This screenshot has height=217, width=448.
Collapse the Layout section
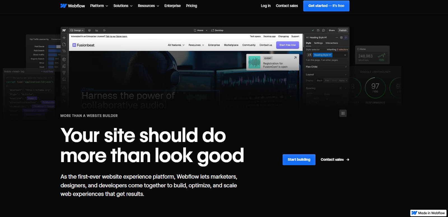pos(326,74)
